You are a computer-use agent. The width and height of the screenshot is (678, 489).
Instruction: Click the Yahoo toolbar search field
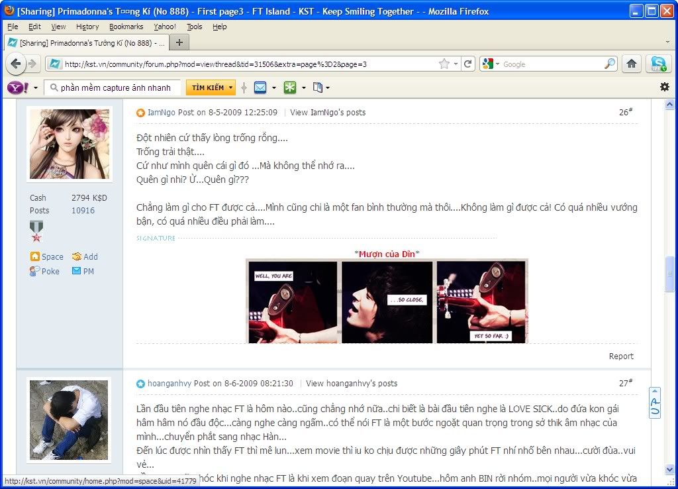[113, 88]
